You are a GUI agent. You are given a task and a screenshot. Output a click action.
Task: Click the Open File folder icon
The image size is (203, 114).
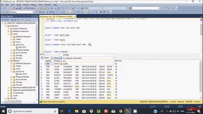[13, 8]
